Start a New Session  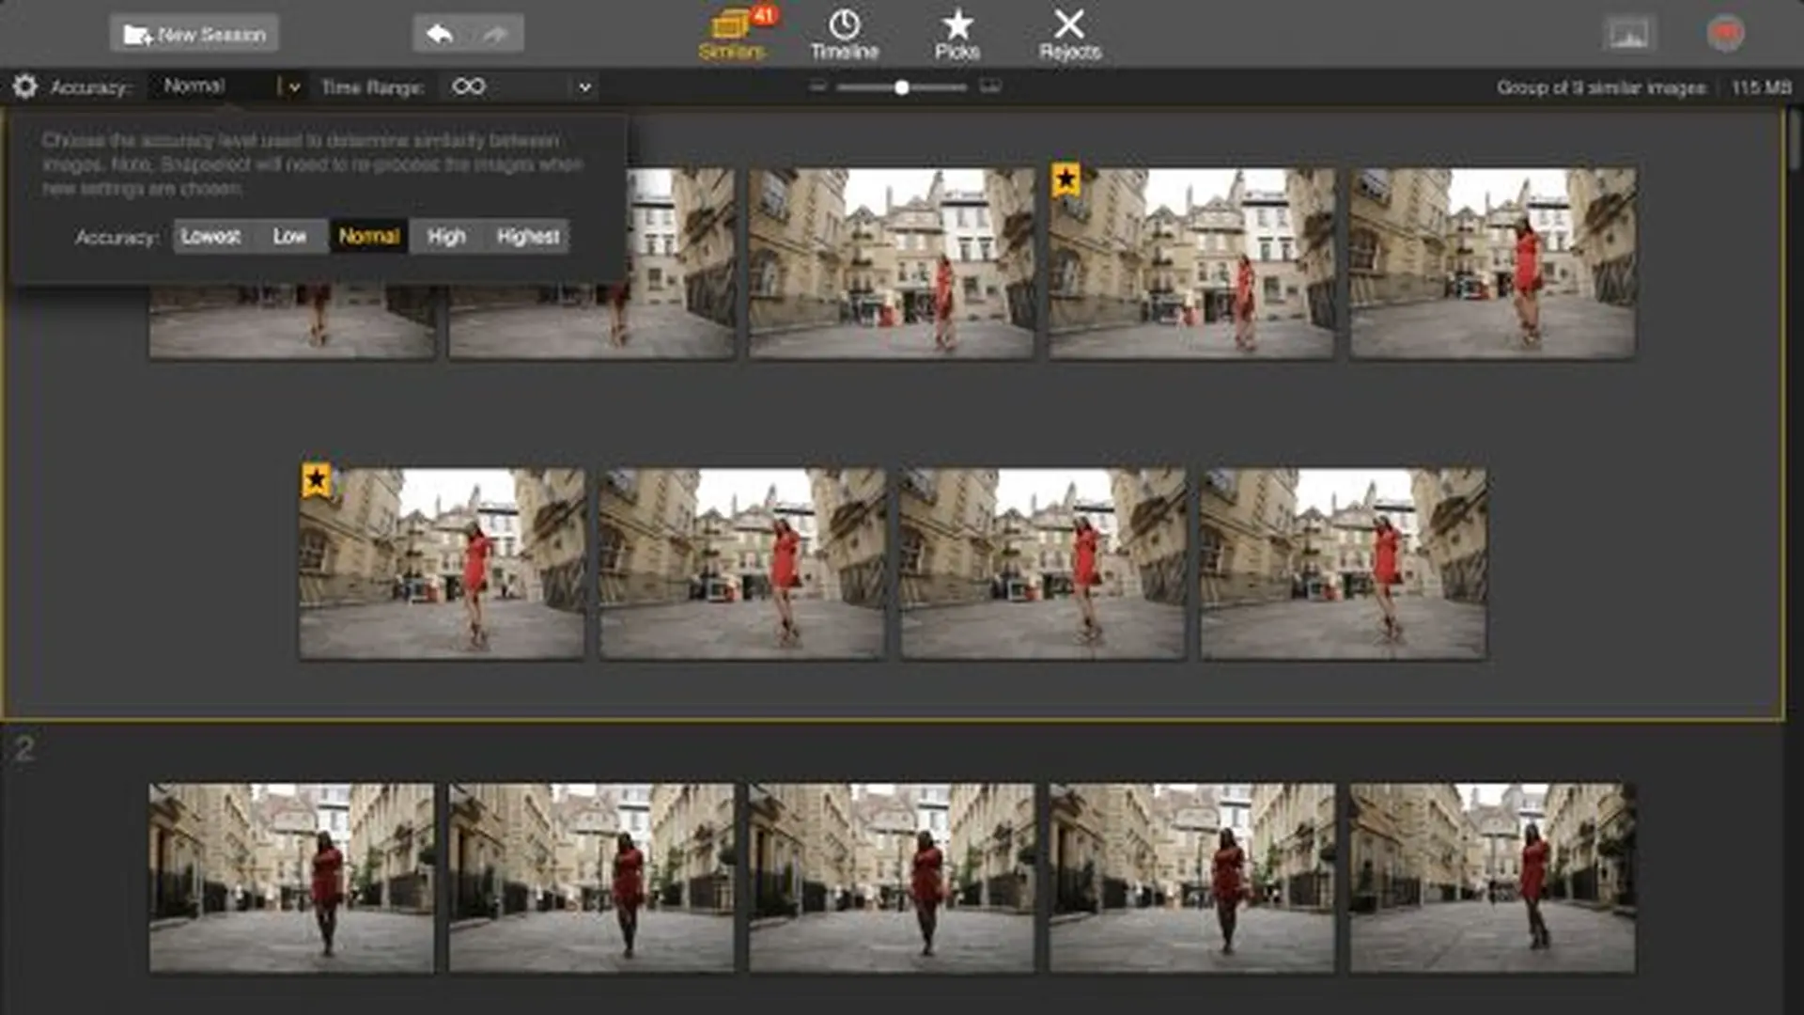pyautogui.click(x=194, y=35)
